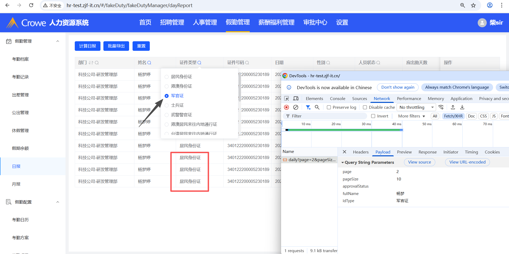509x254 pixels.
Task: Click the inspect element selector icon
Action: pyautogui.click(x=287, y=98)
